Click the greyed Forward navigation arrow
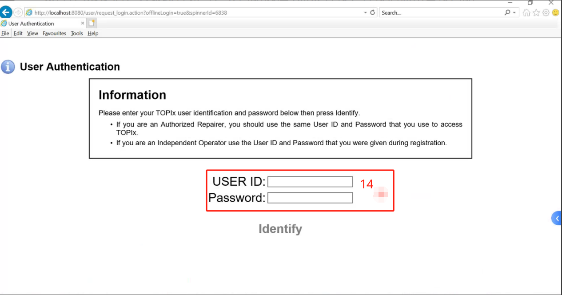This screenshot has width=562, height=295. pyautogui.click(x=18, y=12)
